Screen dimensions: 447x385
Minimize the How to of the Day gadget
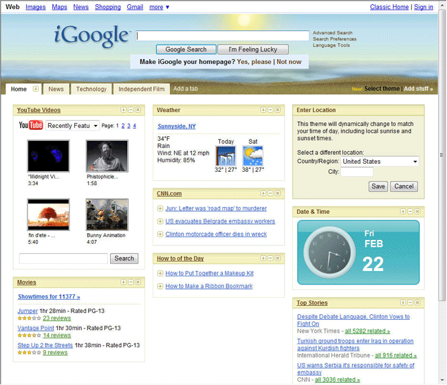pos(270,258)
